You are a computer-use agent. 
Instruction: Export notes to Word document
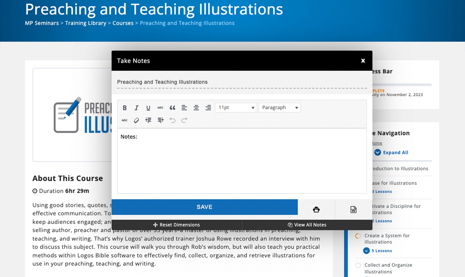[x=353, y=210]
